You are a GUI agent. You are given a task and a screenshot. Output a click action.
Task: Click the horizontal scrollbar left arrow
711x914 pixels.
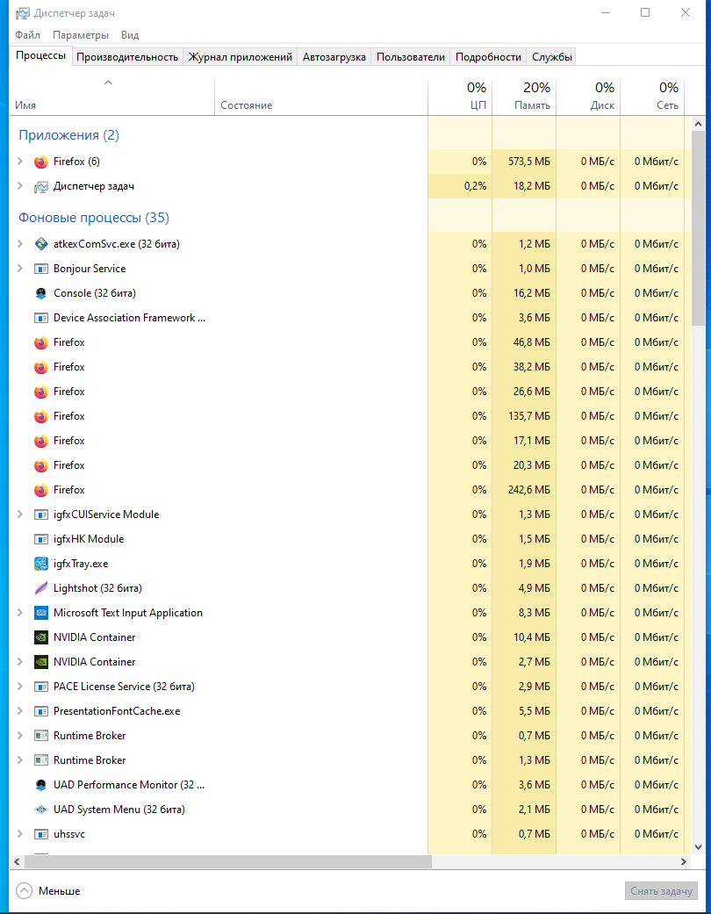pos(17,861)
